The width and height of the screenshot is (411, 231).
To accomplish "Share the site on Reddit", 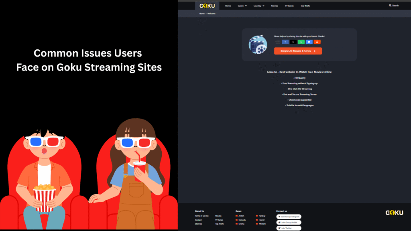I will pyautogui.click(x=317, y=42).
